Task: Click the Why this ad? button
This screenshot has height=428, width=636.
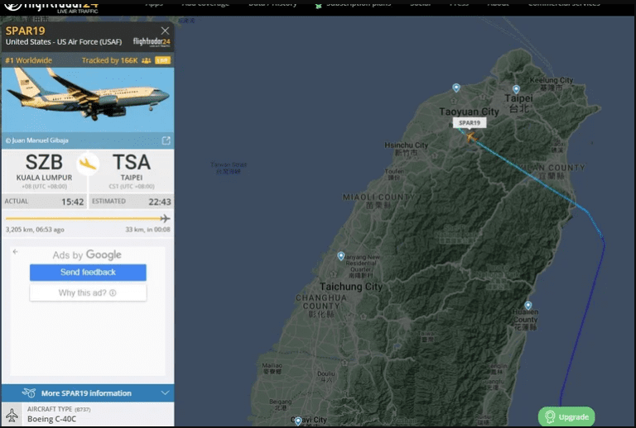Action: [88, 292]
